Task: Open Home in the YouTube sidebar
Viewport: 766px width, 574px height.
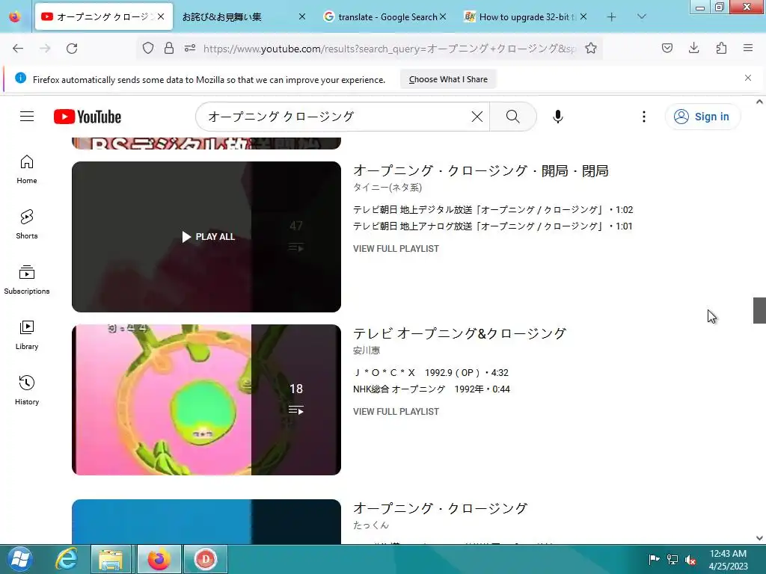Action: (x=27, y=170)
